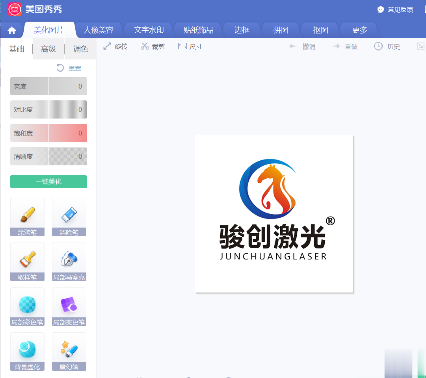Adjust the 对比度 contrast slider
This screenshot has height=378, width=426.
[48, 110]
